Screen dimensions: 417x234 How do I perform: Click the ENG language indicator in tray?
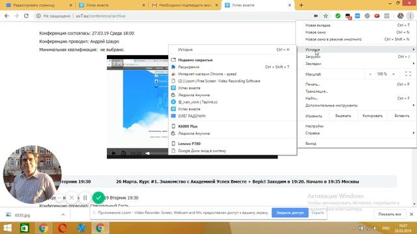[386, 228]
